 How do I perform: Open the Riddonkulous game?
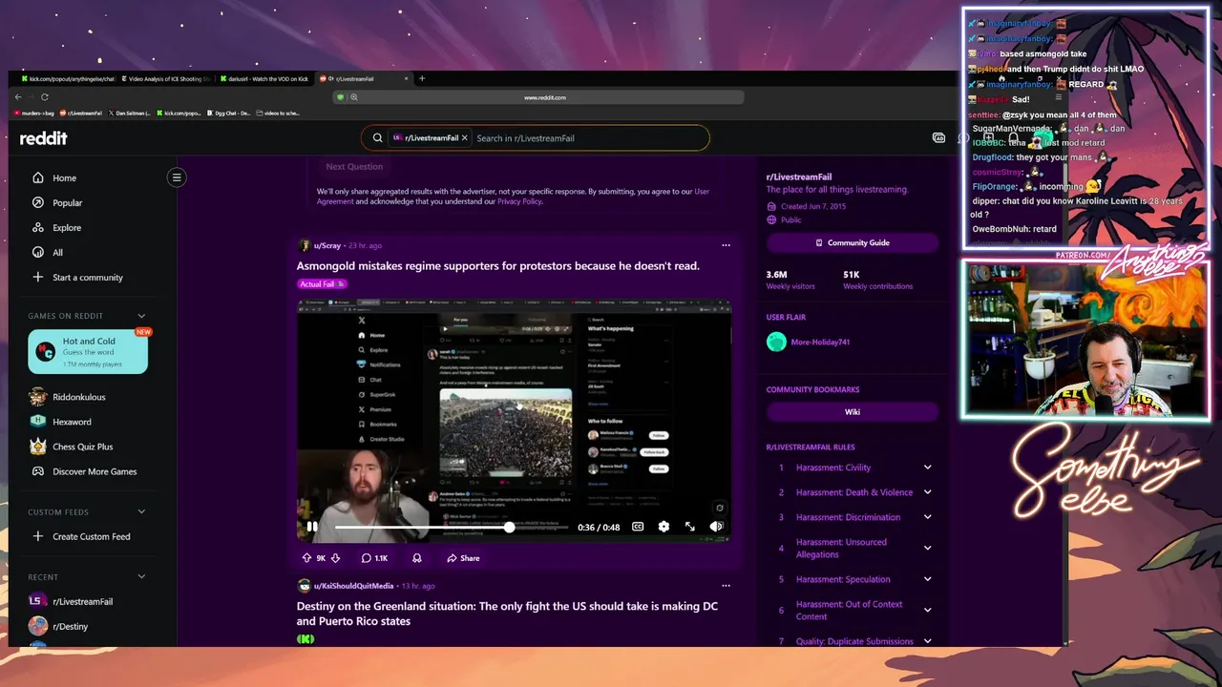pyautogui.click(x=79, y=397)
